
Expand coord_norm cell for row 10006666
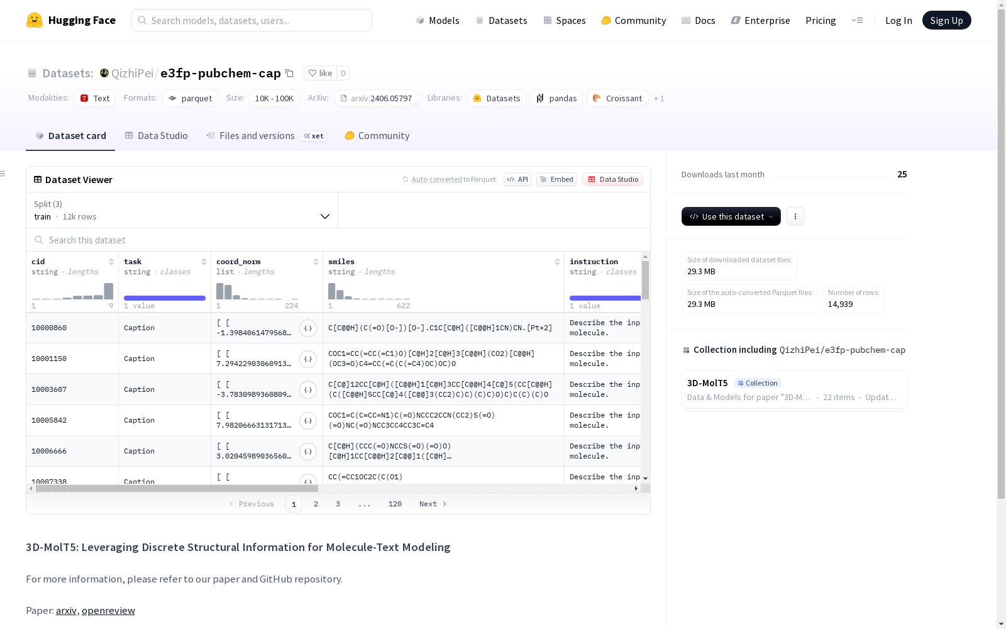click(x=308, y=451)
